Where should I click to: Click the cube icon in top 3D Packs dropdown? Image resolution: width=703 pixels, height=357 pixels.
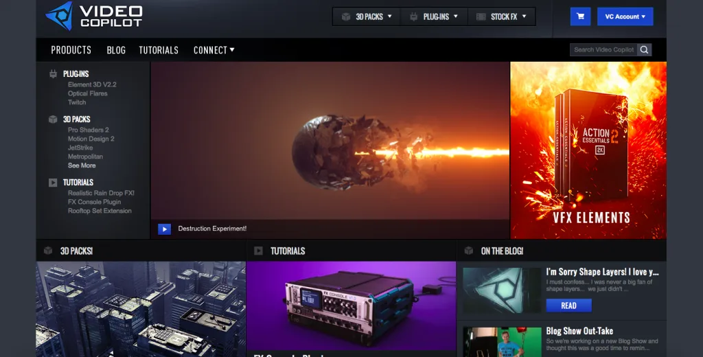click(x=346, y=16)
